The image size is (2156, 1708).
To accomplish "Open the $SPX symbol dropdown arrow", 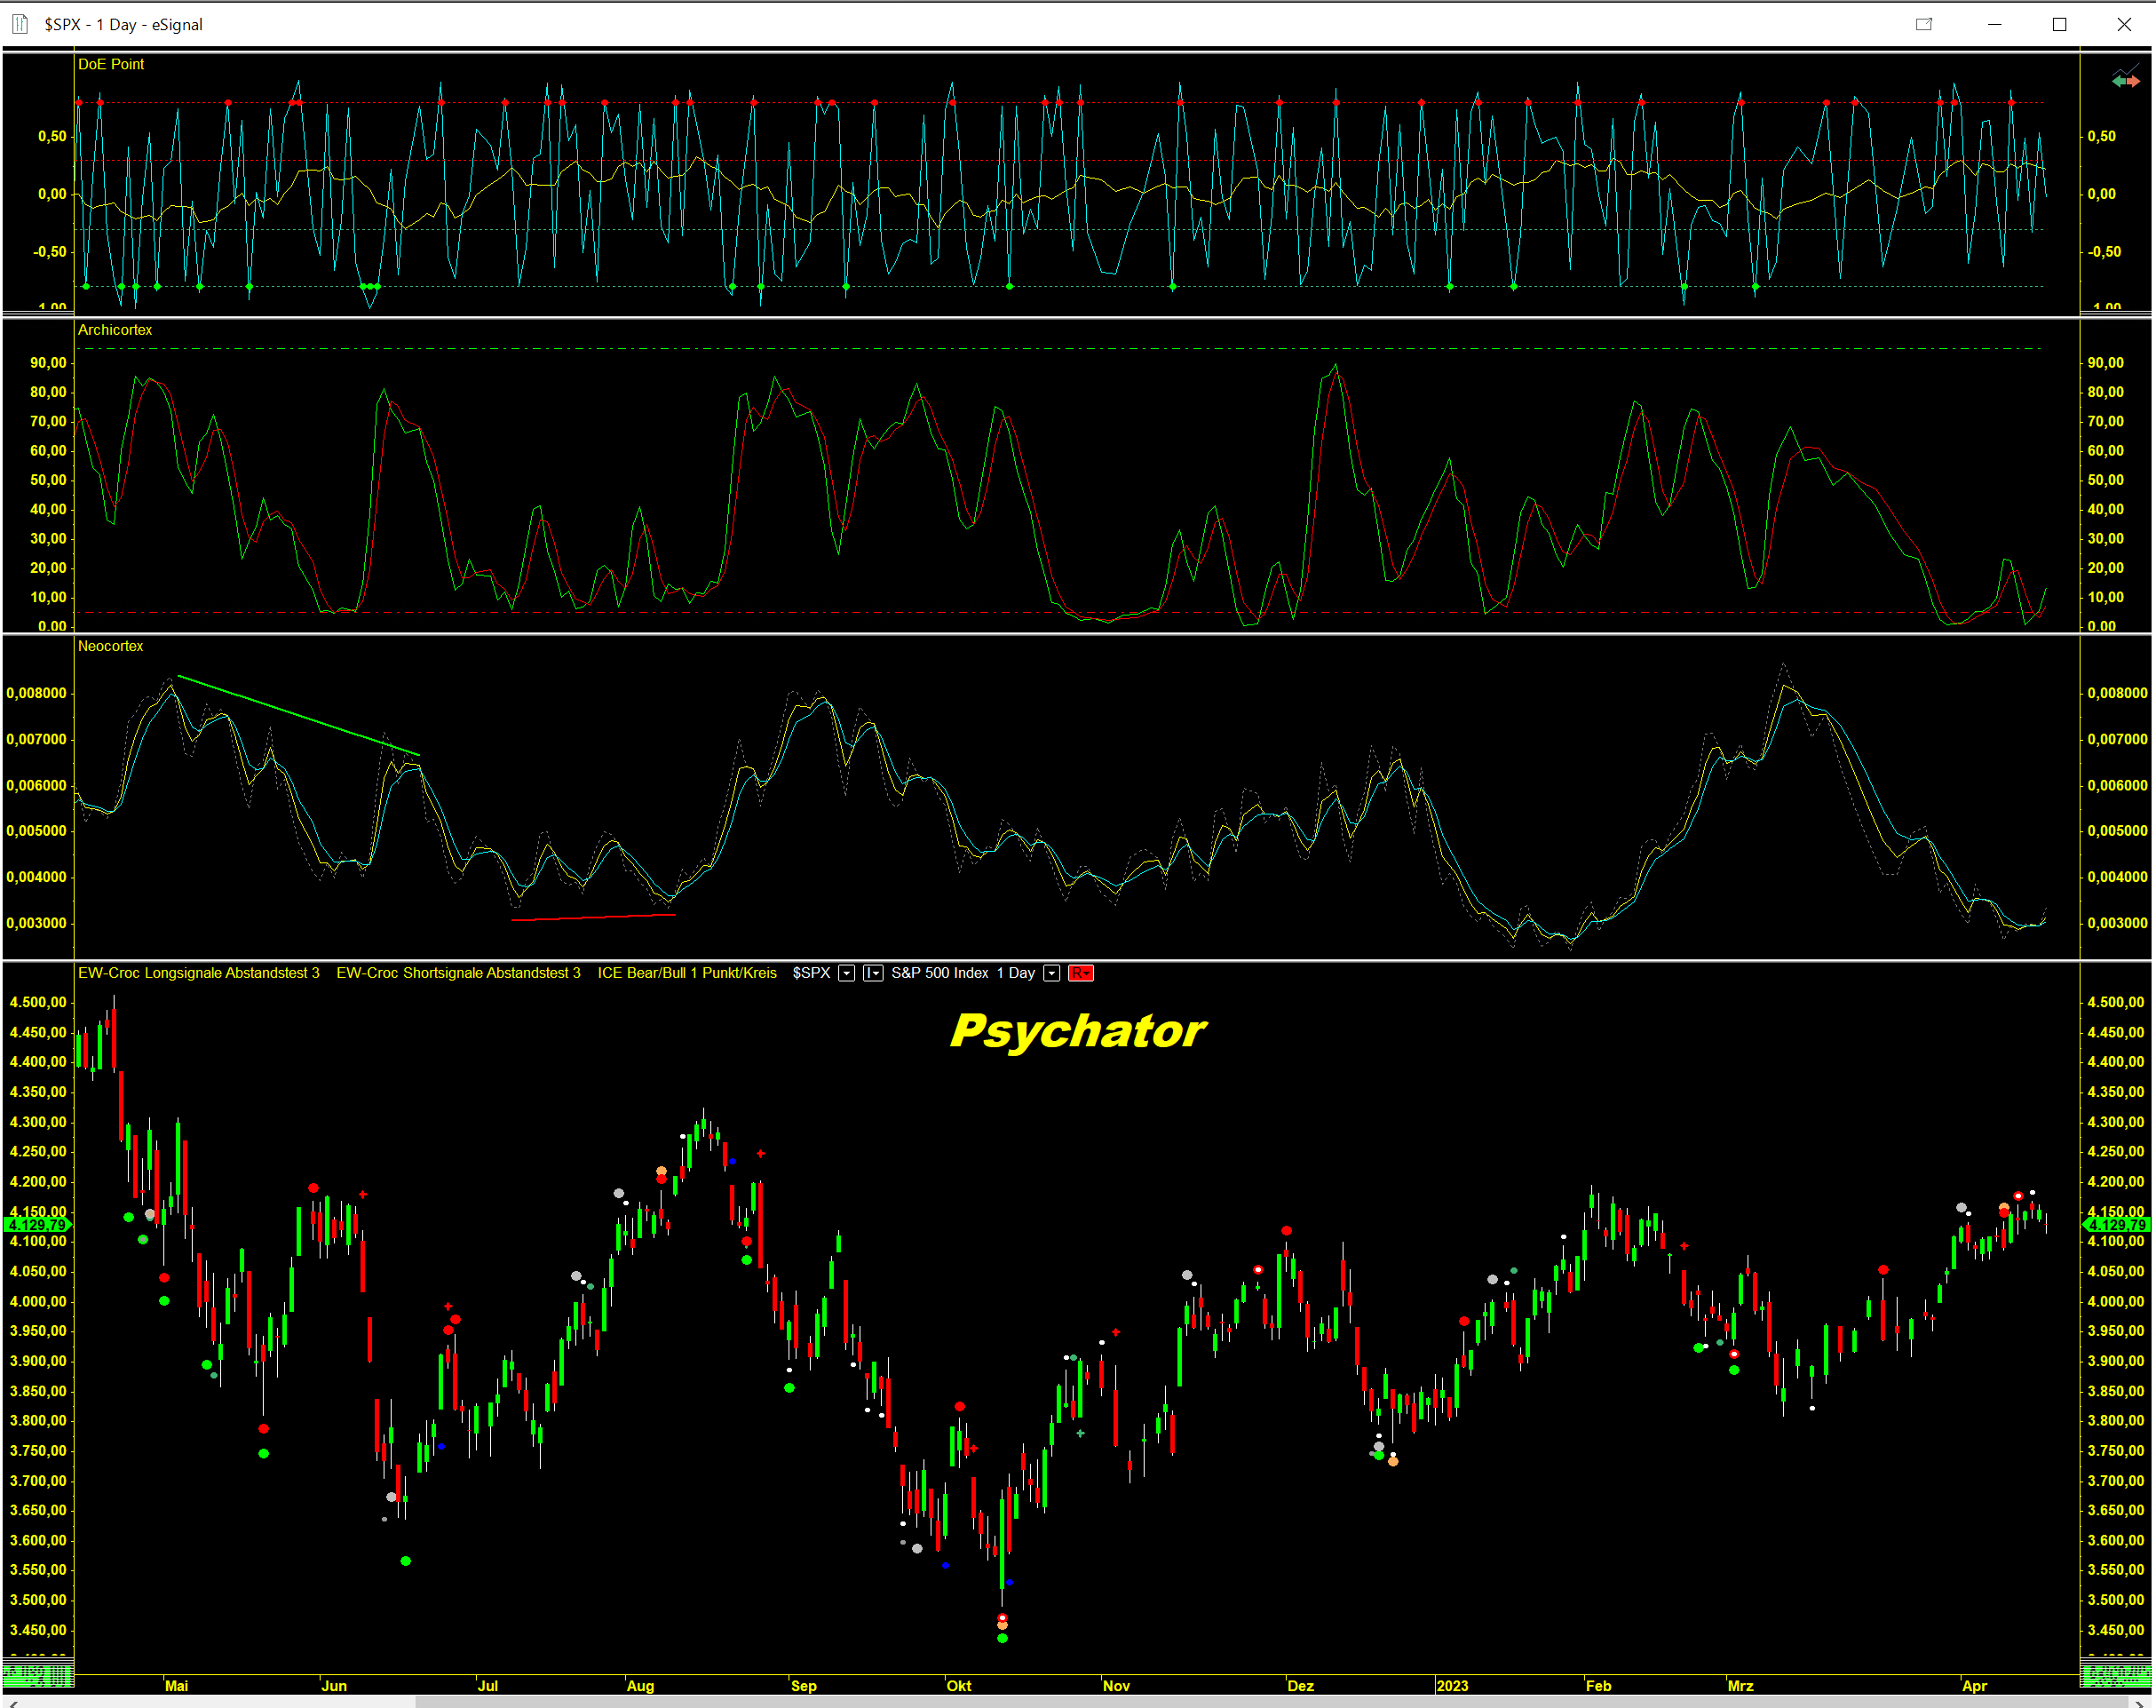I will 846,973.
